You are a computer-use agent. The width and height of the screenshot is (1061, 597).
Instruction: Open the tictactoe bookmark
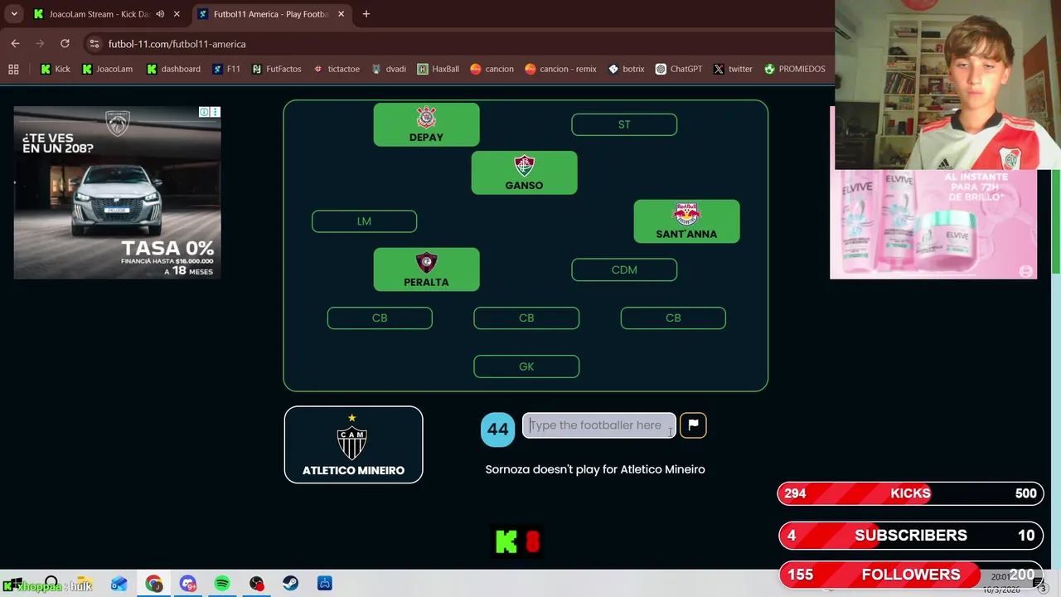pos(336,69)
